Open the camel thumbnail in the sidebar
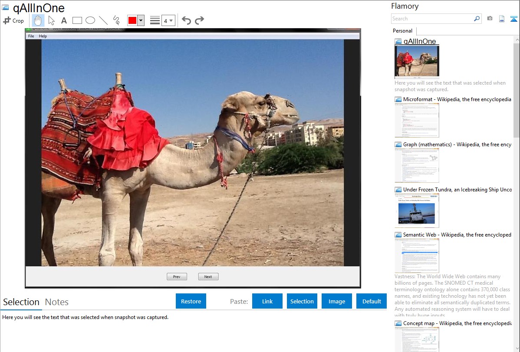The height and width of the screenshot is (352, 520). tap(417, 62)
